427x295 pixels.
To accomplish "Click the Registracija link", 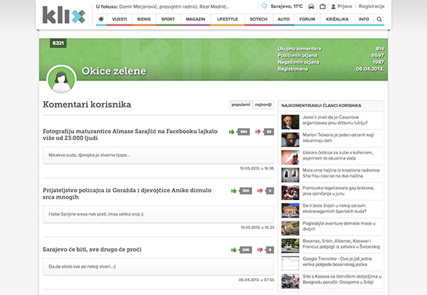I will click(371, 6).
